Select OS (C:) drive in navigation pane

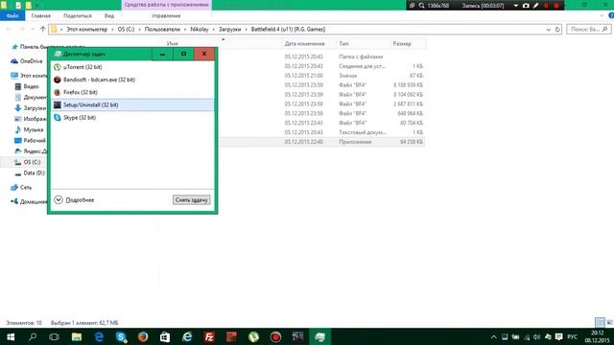[x=27, y=162]
